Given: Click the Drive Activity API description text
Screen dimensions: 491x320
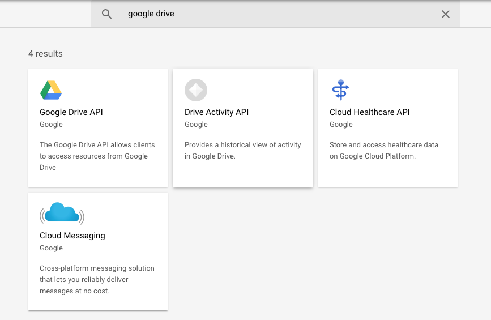Looking at the screenshot, I should [x=242, y=151].
